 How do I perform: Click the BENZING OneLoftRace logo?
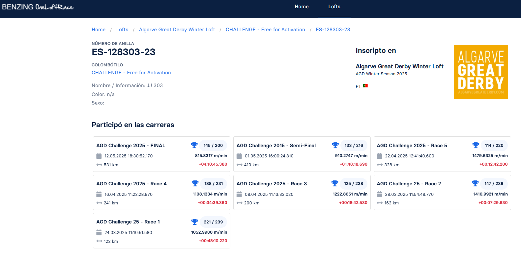coord(38,7)
